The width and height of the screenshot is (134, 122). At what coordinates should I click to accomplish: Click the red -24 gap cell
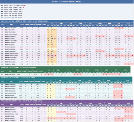click(x=55, y=55)
